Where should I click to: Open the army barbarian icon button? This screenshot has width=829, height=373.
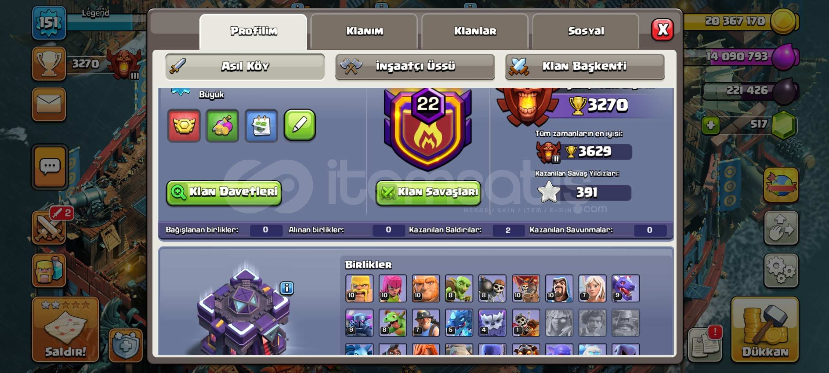pyautogui.click(x=49, y=270)
